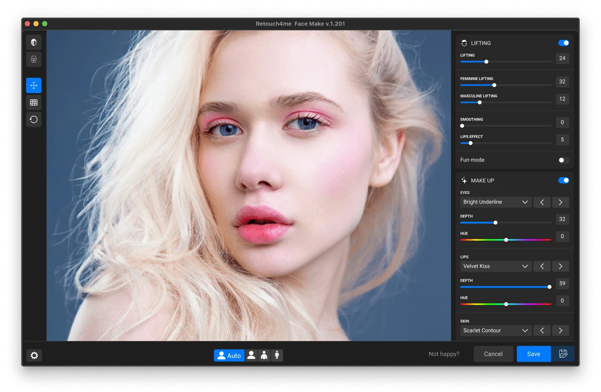Open settings via the gear in the corner
Screen dimensions: 601x392
click(34, 355)
